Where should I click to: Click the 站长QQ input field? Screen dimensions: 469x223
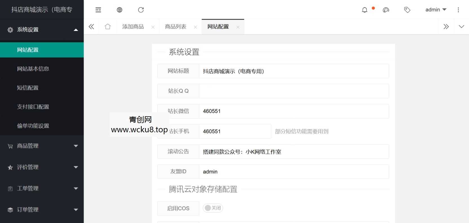pyautogui.click(x=294, y=91)
